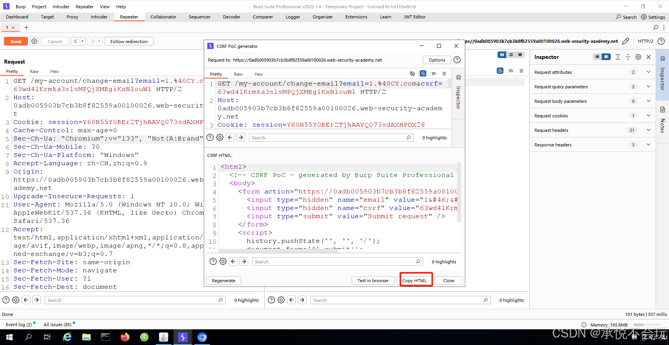Screen dimensions: 669x345
Task: Click the dialog request Search field
Action: [331, 138]
